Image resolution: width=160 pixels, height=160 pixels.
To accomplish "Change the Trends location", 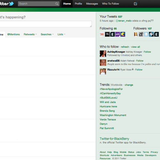I will coord(129,85).
